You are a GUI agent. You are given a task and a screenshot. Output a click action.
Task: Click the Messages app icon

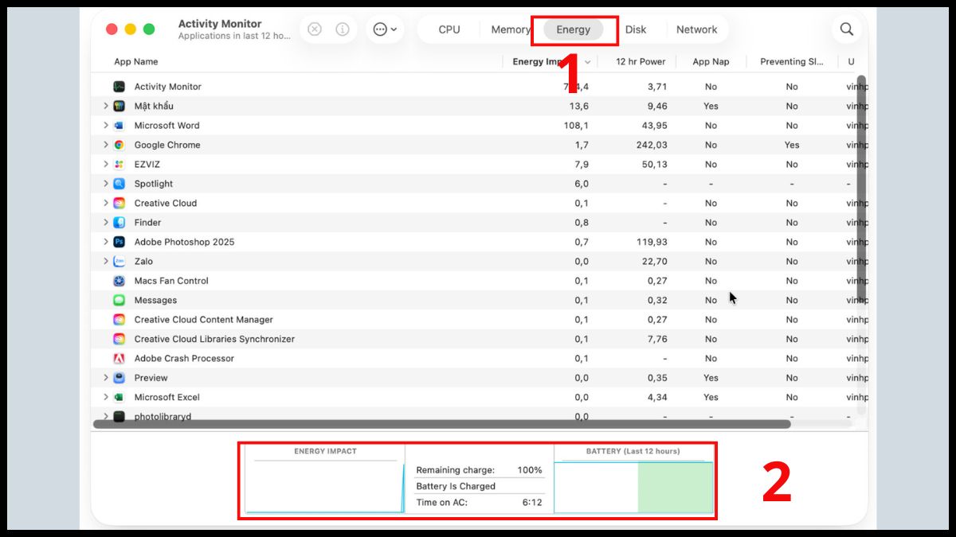[119, 300]
